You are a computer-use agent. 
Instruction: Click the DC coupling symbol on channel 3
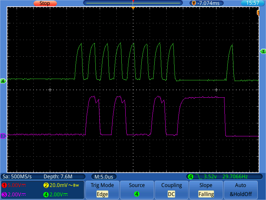click(x=24, y=195)
